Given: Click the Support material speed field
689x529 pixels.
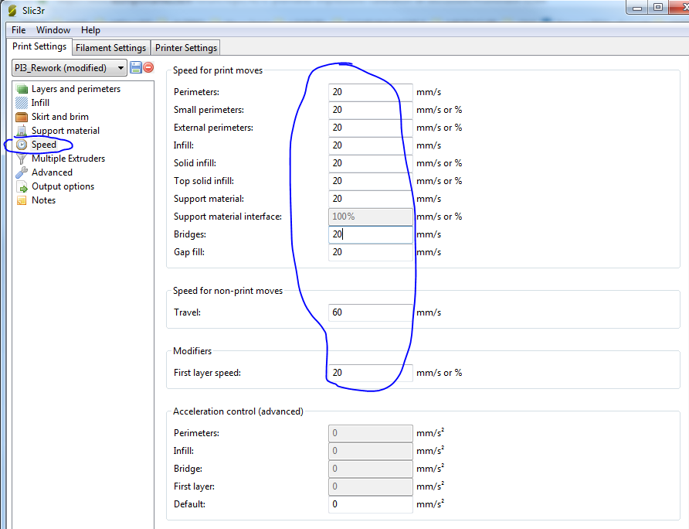Looking at the screenshot, I should (x=371, y=199).
